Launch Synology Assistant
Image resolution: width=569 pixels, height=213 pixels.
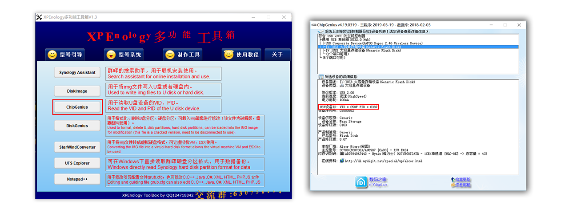77,73
